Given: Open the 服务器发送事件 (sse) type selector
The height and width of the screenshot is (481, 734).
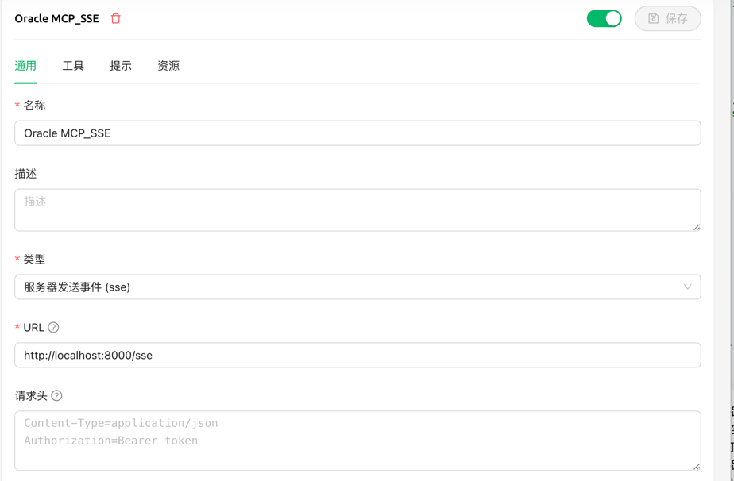Looking at the screenshot, I should (357, 287).
